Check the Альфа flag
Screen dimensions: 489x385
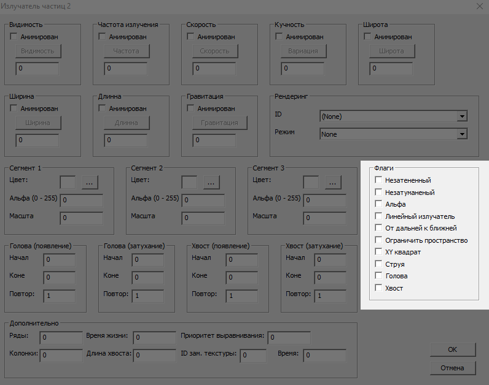point(378,204)
